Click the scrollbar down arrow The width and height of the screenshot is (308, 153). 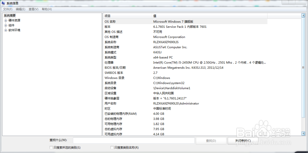(x=303, y=133)
